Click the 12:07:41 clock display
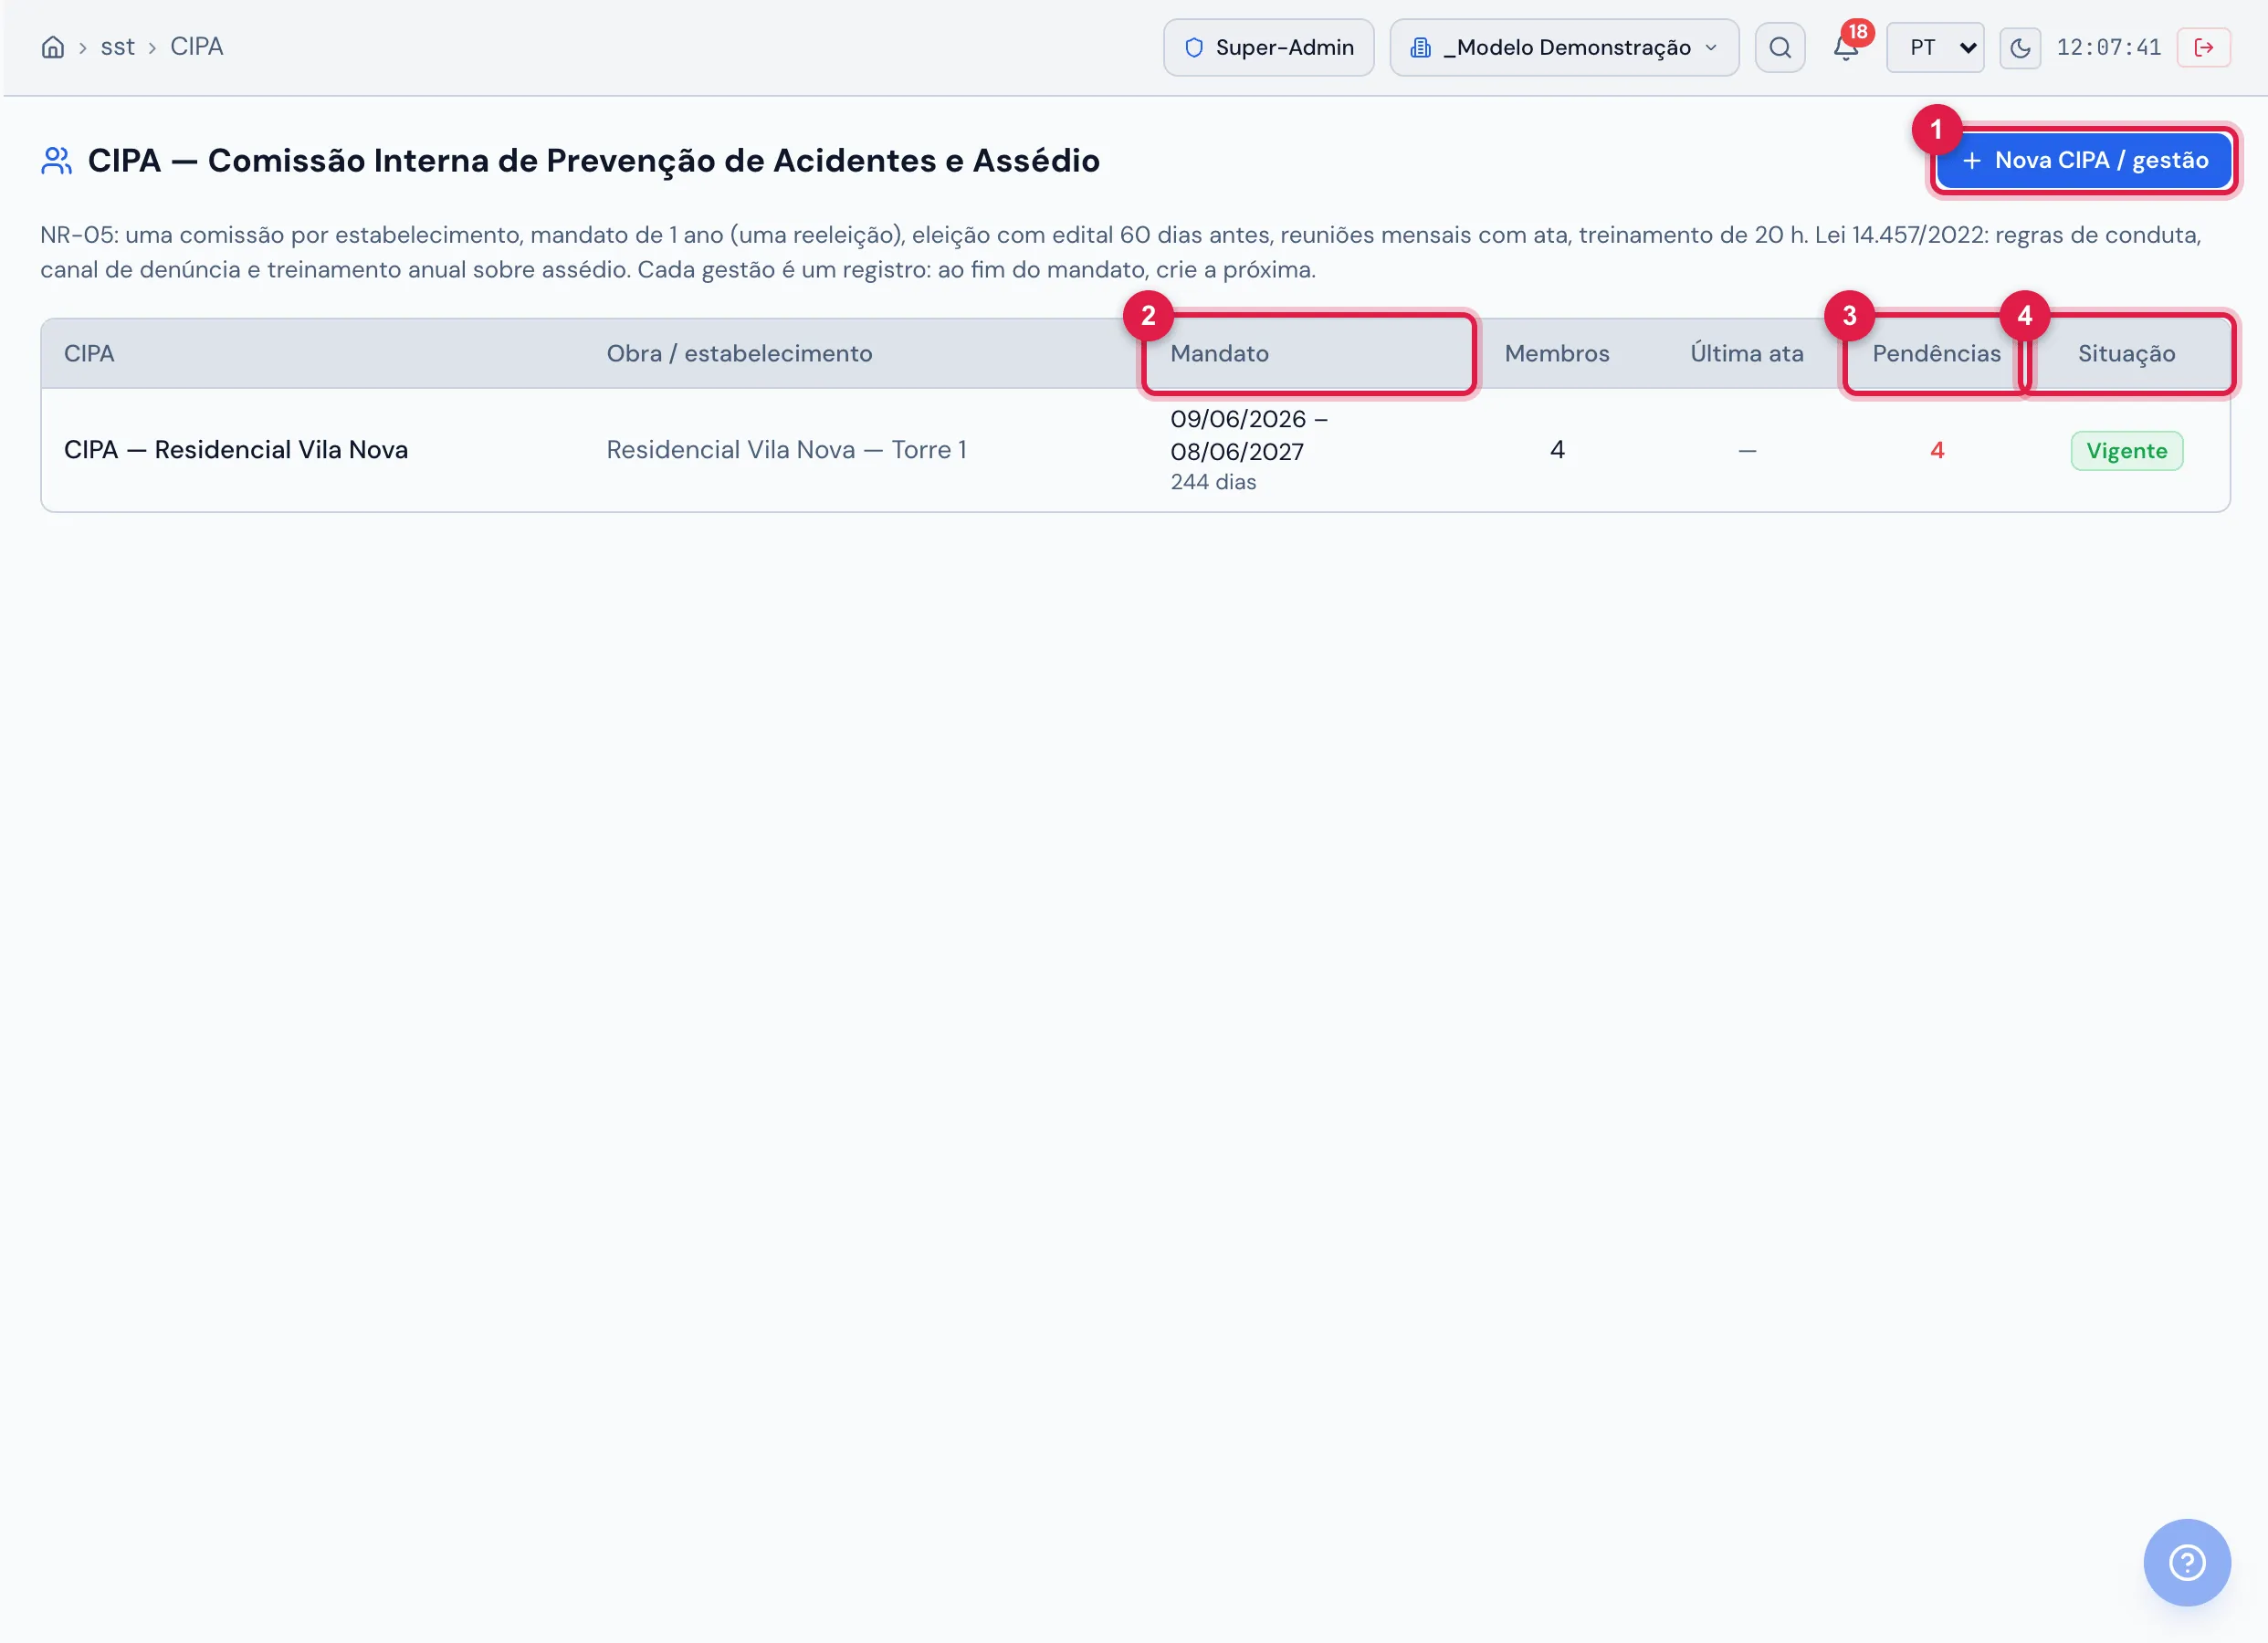 (x=2108, y=47)
